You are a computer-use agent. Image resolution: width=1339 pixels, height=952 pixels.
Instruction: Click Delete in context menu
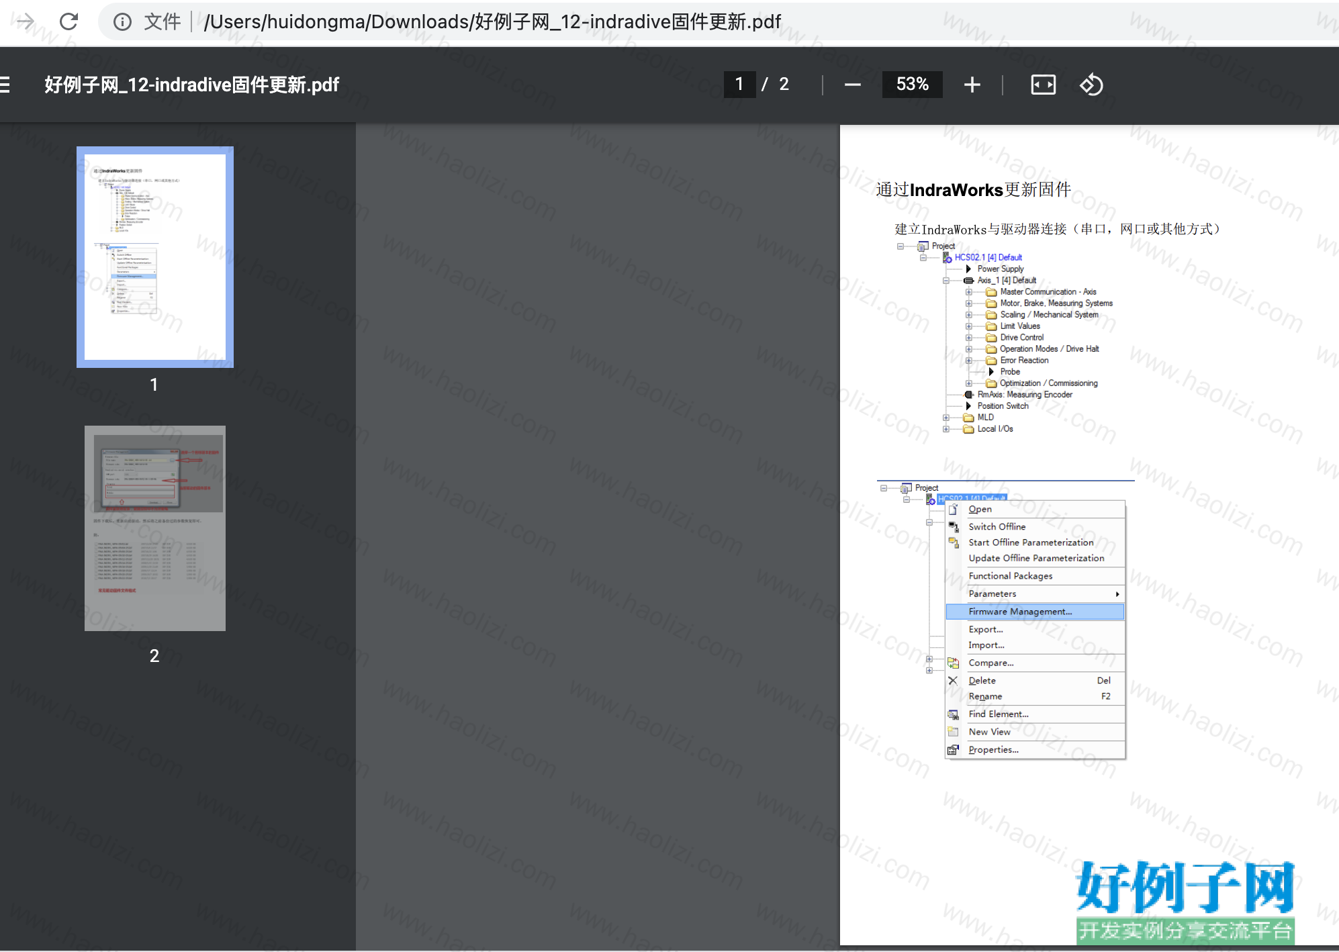1035,681
